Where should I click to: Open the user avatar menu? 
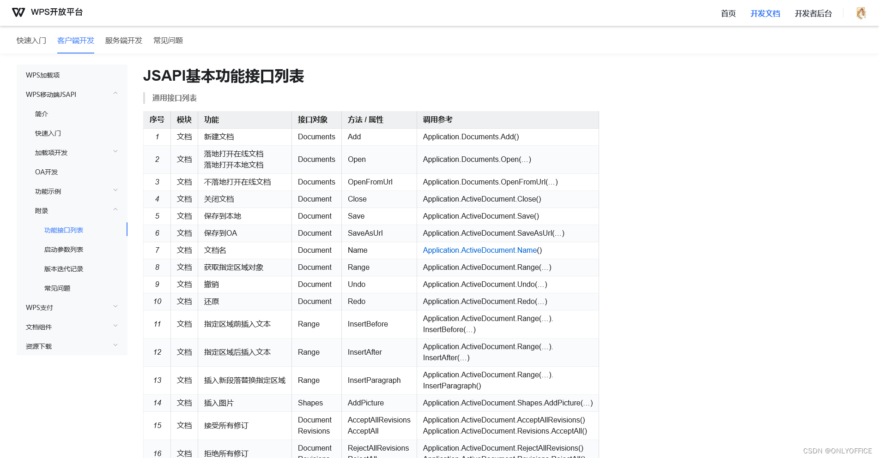pyautogui.click(x=861, y=13)
